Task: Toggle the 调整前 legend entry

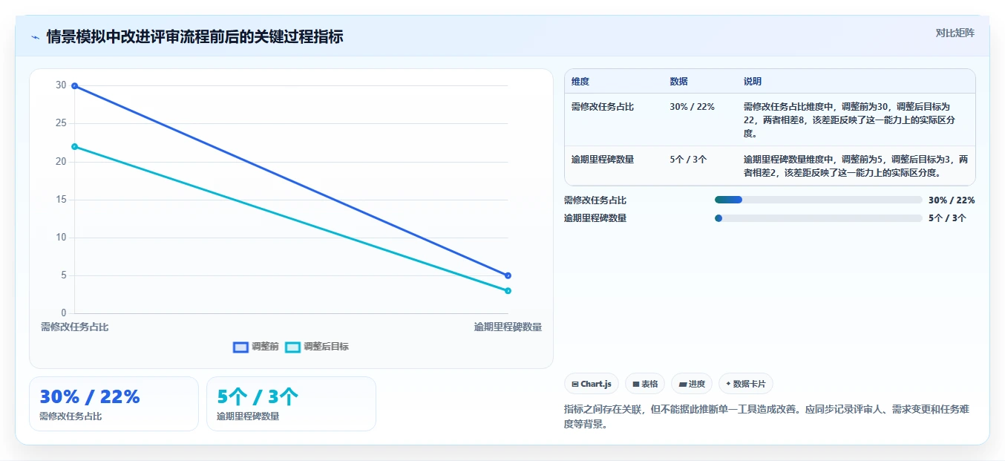Action: [256, 347]
